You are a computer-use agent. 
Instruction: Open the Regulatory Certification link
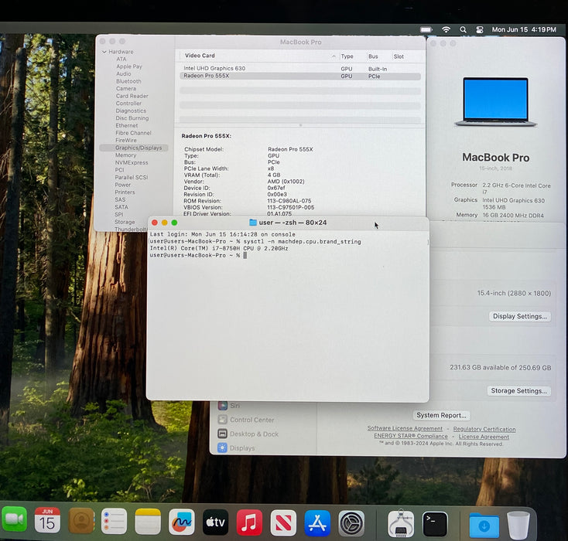pyautogui.click(x=484, y=429)
